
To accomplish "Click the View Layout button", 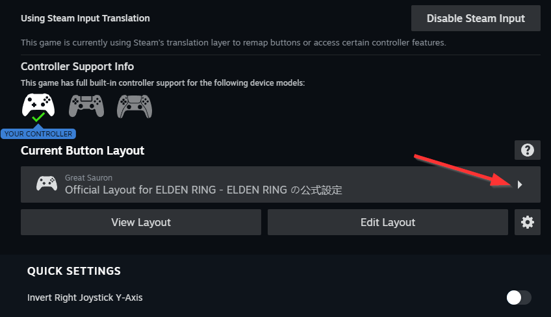I will pos(141,222).
